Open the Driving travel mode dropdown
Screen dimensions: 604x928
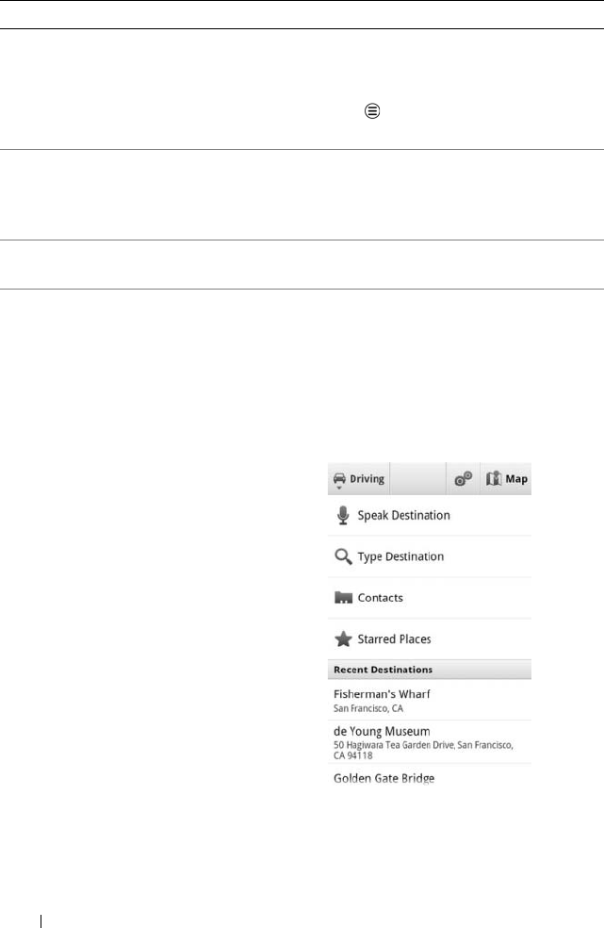(358, 479)
